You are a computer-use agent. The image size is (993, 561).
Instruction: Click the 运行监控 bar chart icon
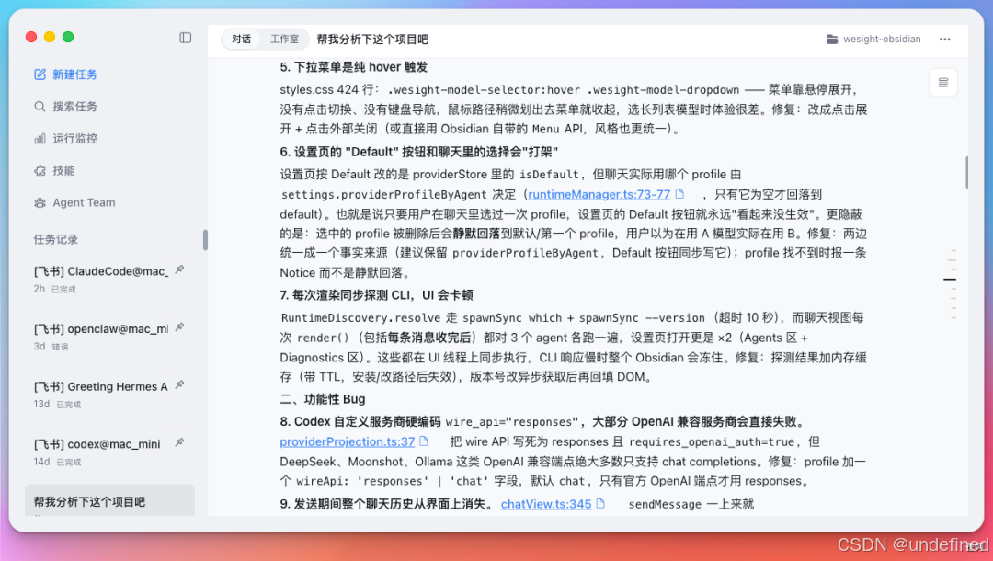(40, 139)
